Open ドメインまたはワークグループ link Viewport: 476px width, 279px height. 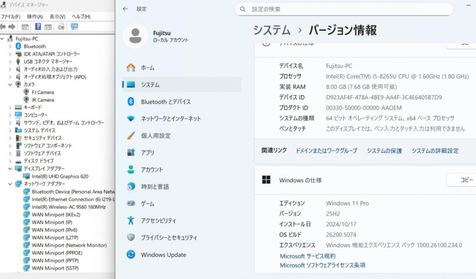(x=327, y=150)
